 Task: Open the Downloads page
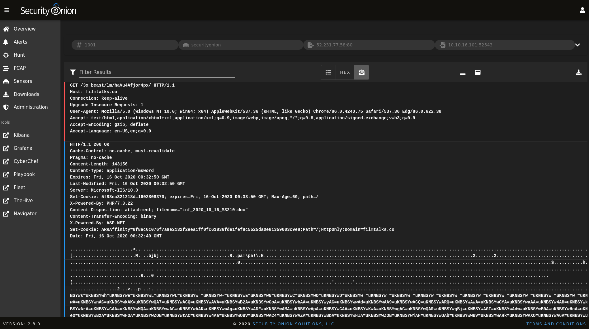26,94
